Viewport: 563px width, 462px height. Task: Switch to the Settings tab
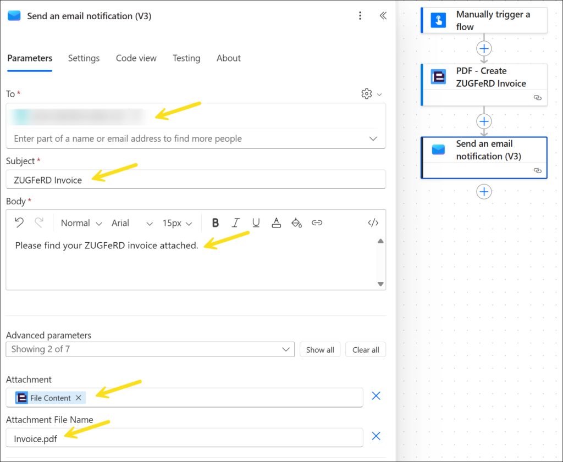(x=84, y=58)
